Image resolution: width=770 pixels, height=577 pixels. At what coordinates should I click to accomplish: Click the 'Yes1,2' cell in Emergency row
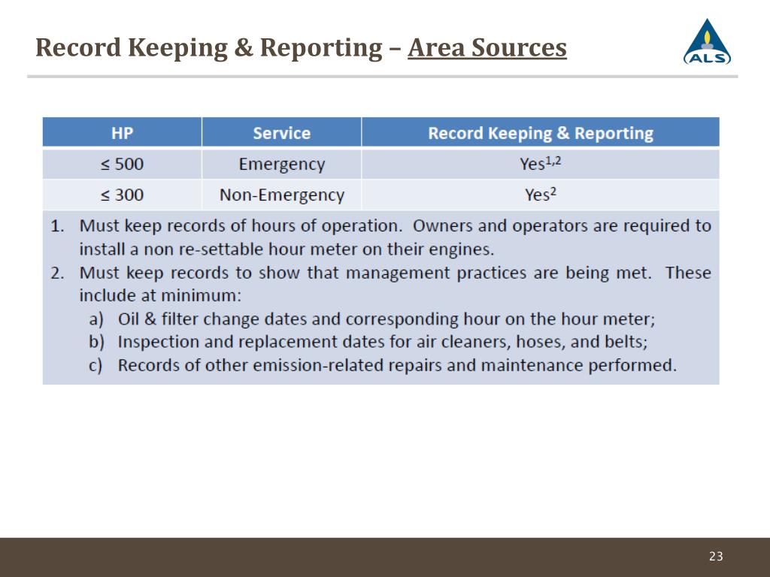(541, 164)
